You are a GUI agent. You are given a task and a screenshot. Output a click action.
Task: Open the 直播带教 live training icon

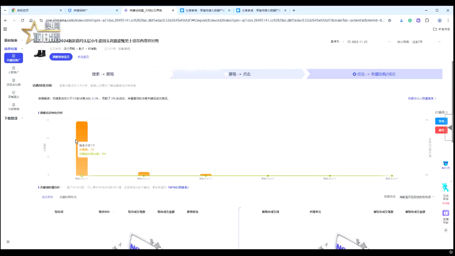(445, 215)
